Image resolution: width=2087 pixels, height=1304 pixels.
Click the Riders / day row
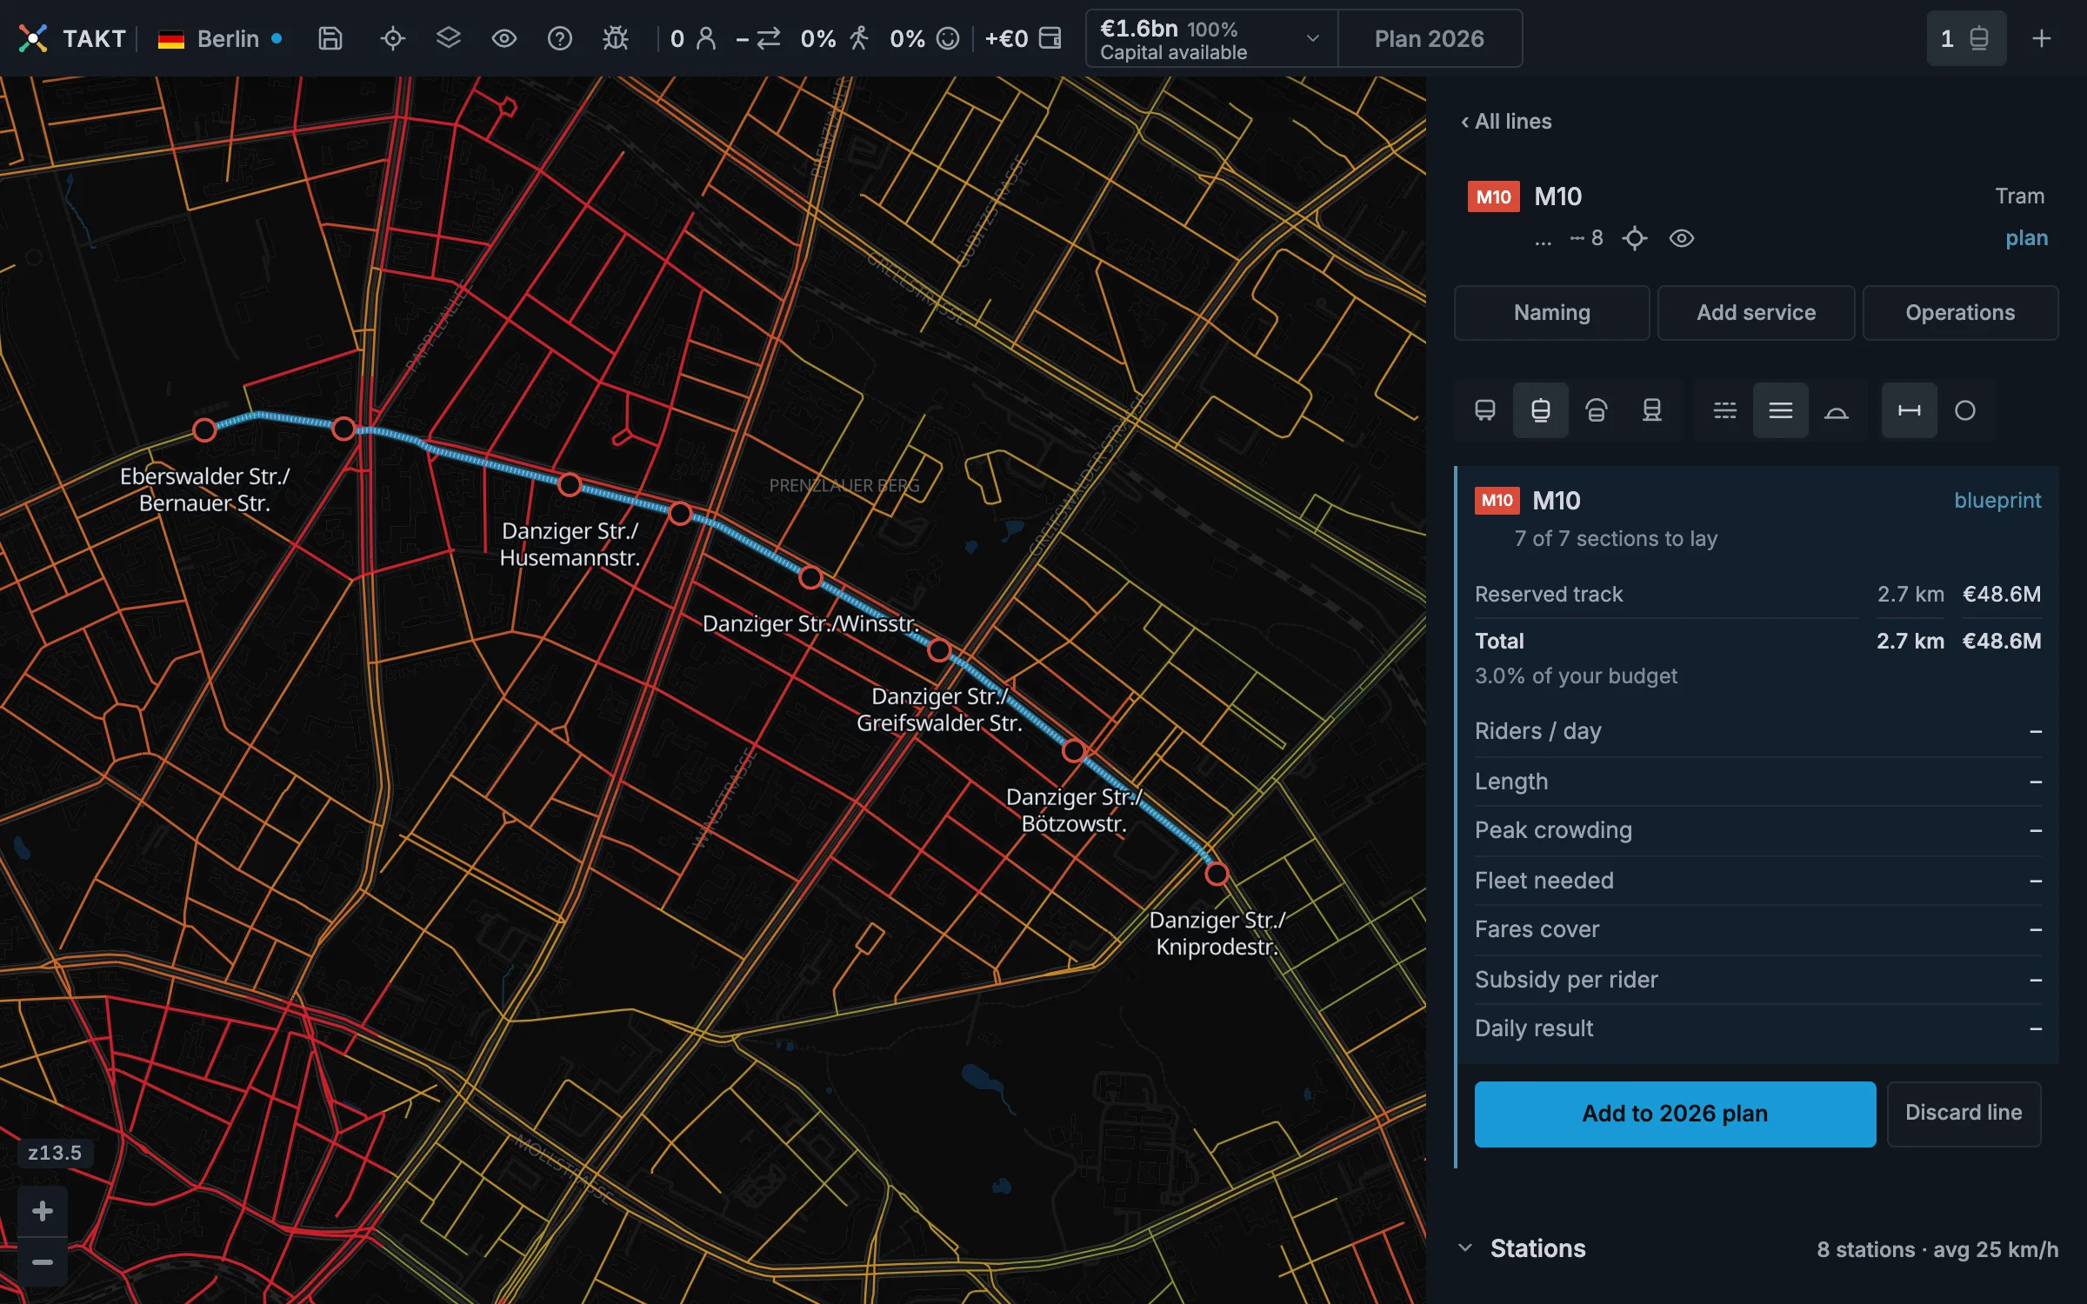[x=1757, y=732]
